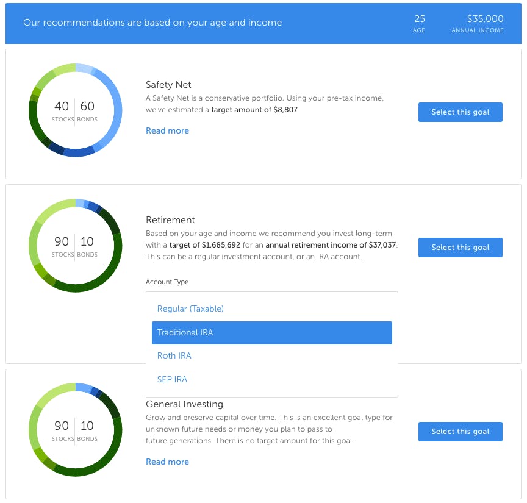The height and width of the screenshot is (503, 527).
Task: Click the General Investing heading
Action: coord(184,404)
